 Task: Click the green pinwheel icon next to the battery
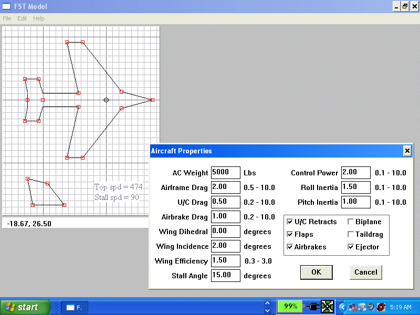[328, 307]
